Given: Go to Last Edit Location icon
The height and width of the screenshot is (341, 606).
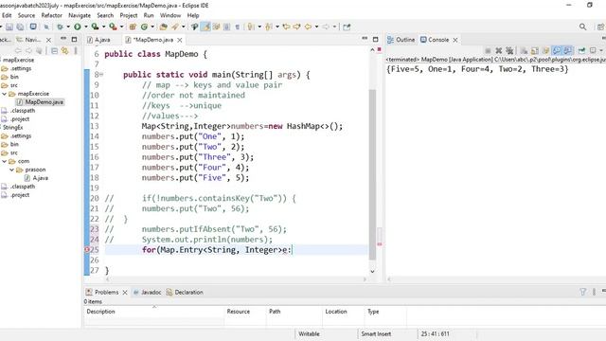Looking at the screenshot, I should [286, 27].
